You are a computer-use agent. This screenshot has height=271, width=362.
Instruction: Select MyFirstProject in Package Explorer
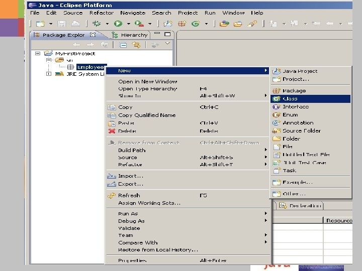coord(75,54)
